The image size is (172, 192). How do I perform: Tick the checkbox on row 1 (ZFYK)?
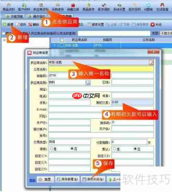tap(62, 46)
